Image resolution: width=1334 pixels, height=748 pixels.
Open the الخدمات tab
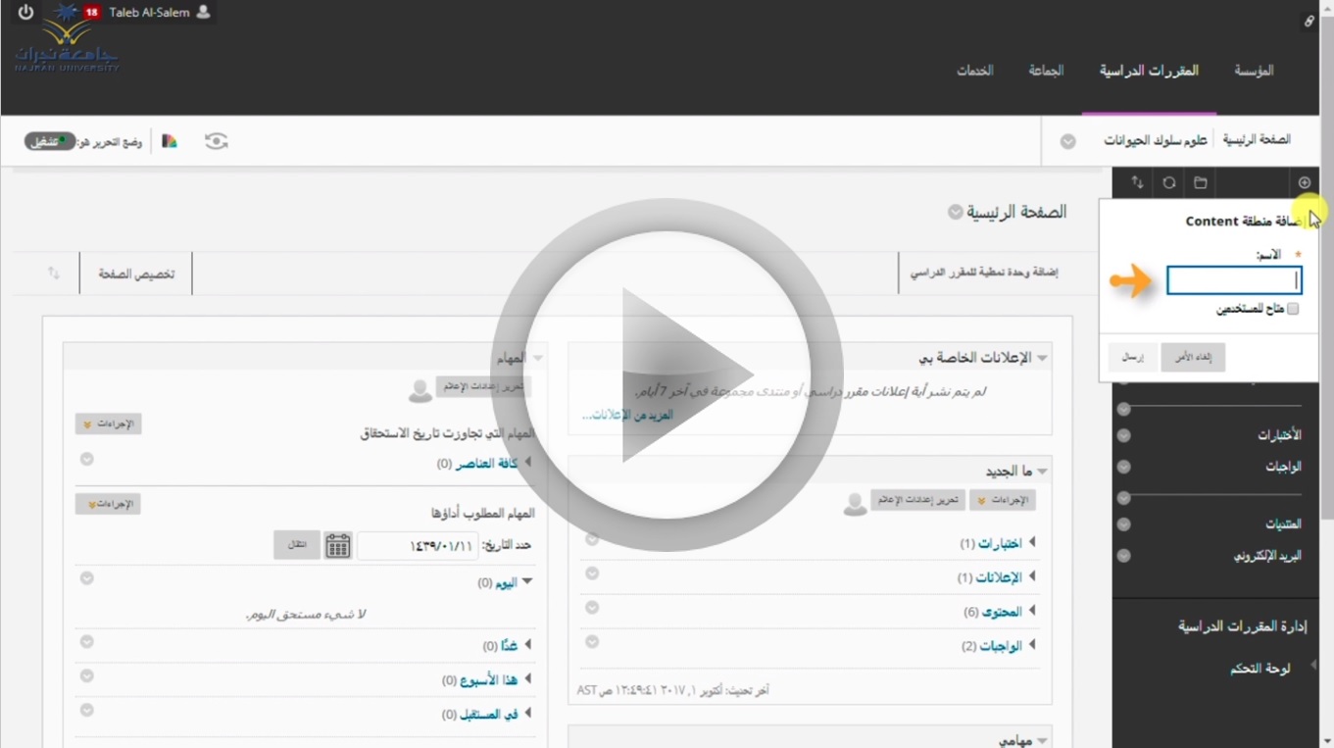tap(974, 71)
